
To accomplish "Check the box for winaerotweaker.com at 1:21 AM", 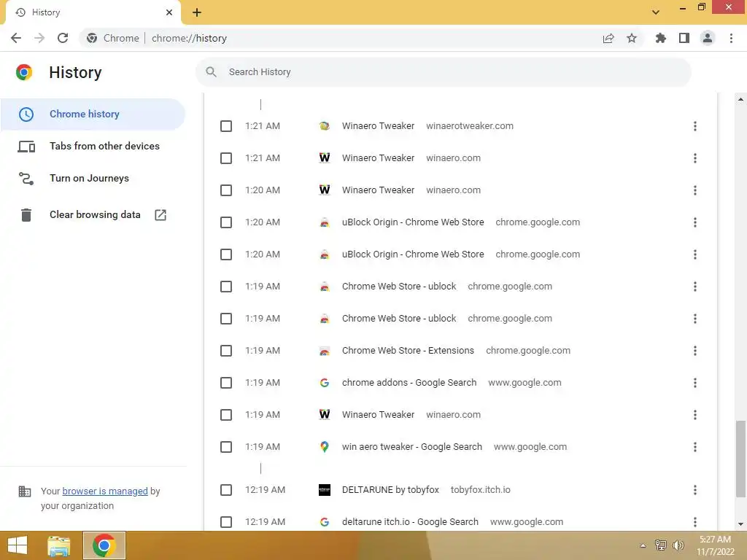I will pos(226,126).
